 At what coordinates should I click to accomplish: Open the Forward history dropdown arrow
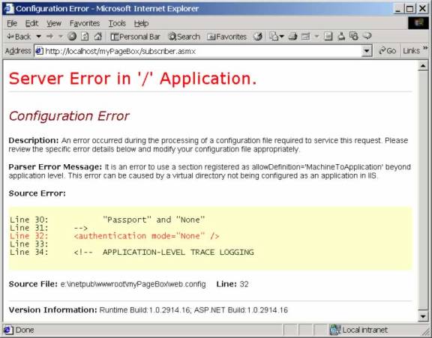(61, 36)
